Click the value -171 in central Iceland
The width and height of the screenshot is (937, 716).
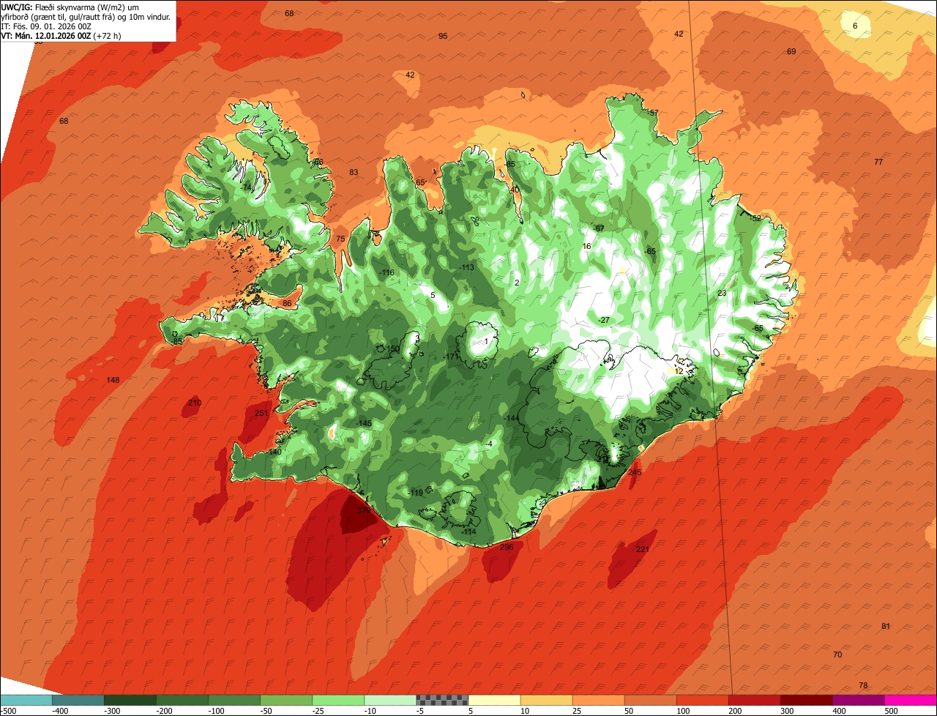coord(451,357)
